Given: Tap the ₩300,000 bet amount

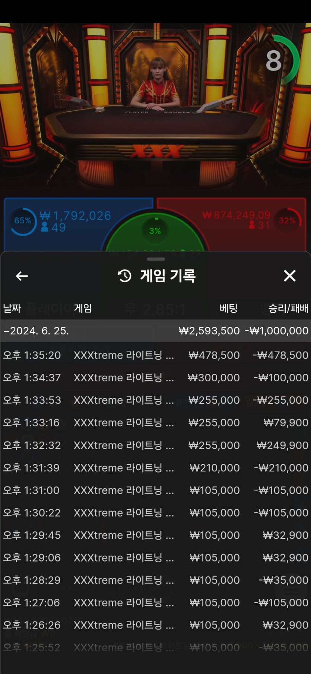Looking at the screenshot, I should (x=214, y=378).
